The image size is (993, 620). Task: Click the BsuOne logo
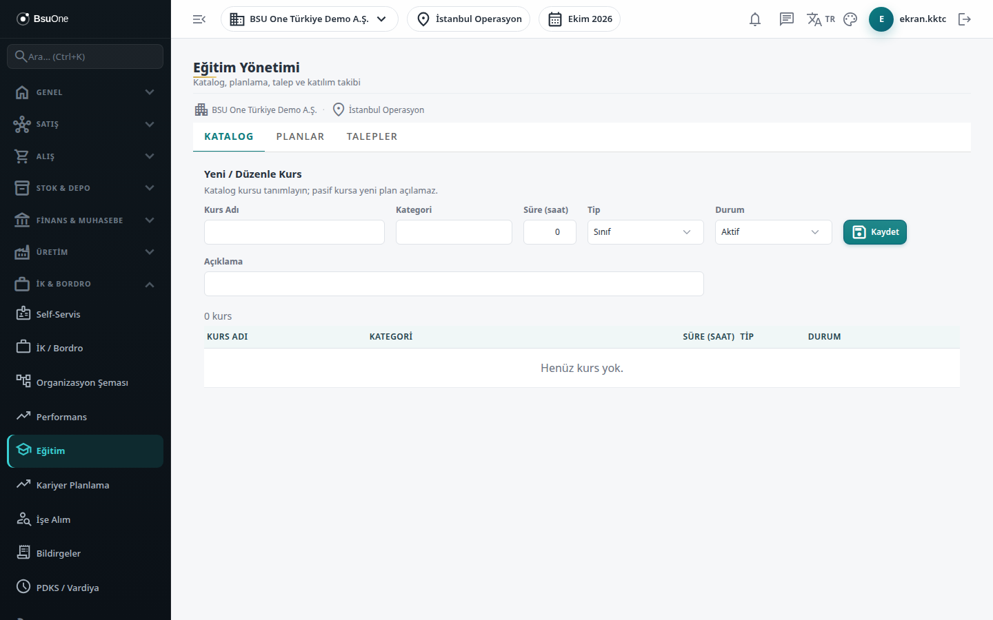pyautogui.click(x=43, y=19)
